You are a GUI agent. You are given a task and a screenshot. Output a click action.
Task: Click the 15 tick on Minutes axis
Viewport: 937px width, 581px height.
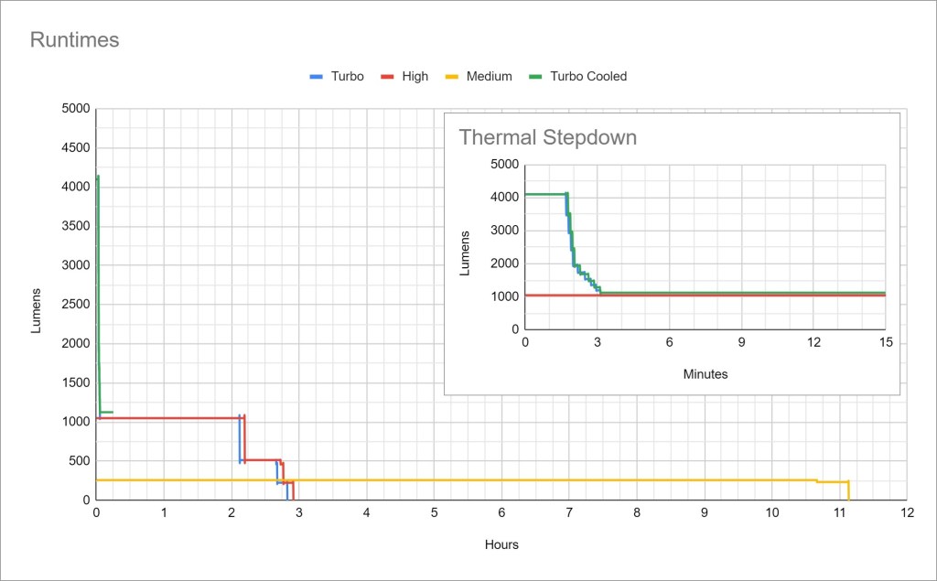pos(885,342)
